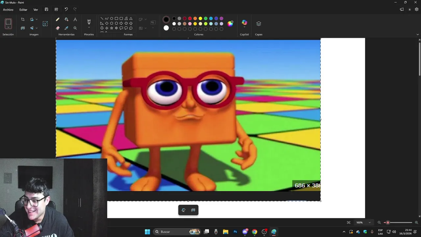Select the Eraser tool
Image resolution: width=421 pixels, height=237 pixels.
[x=58, y=28]
